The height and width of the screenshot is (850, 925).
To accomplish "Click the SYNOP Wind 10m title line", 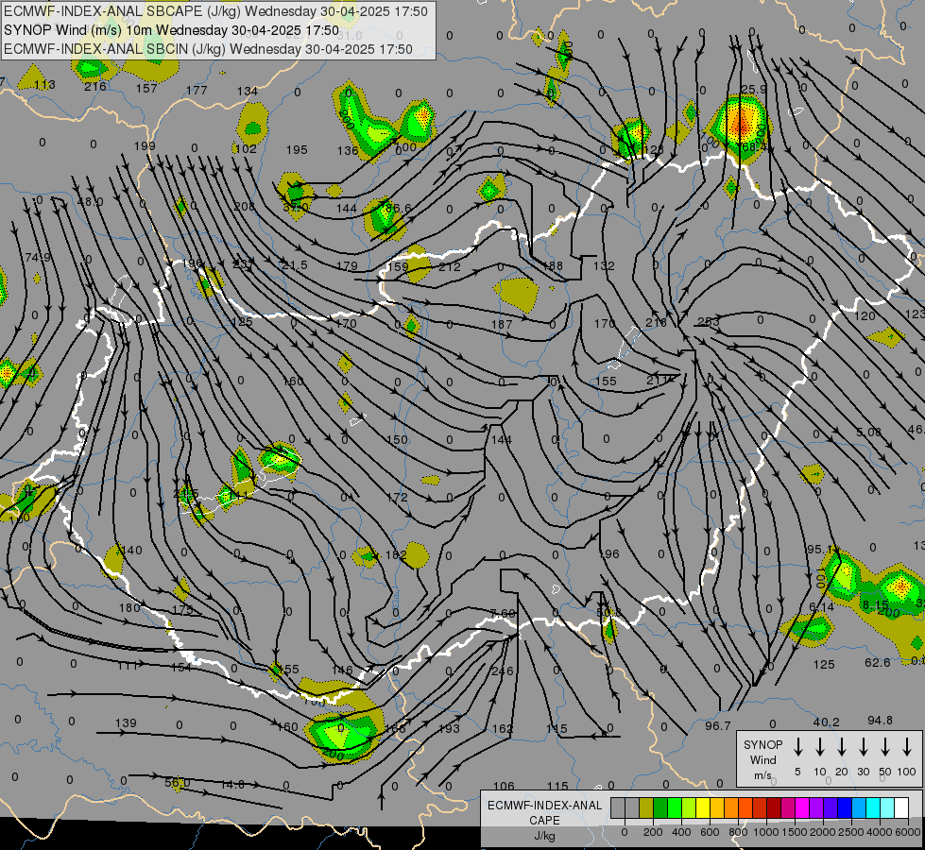I will pyautogui.click(x=171, y=30).
